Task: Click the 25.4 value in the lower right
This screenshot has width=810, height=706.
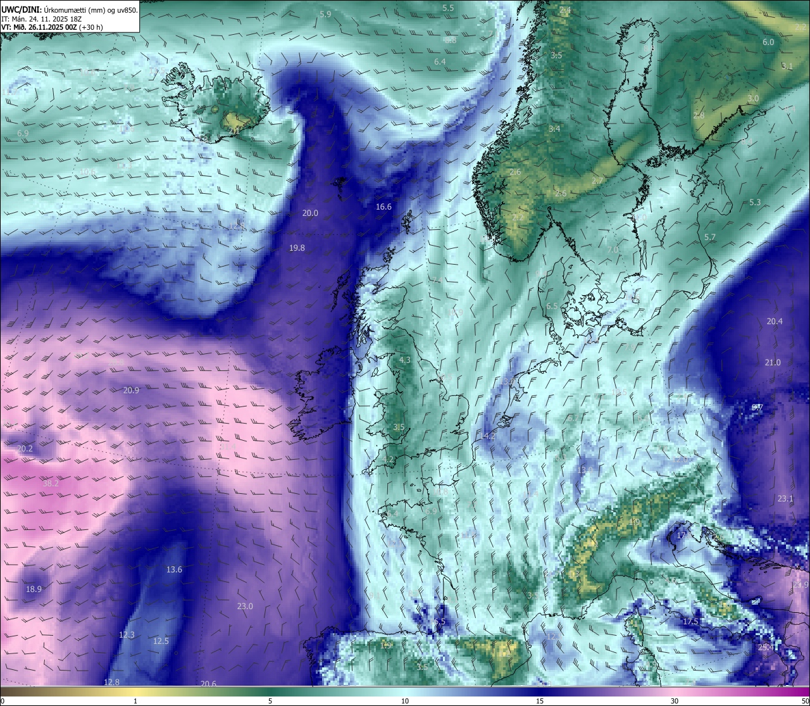Action: [x=766, y=648]
